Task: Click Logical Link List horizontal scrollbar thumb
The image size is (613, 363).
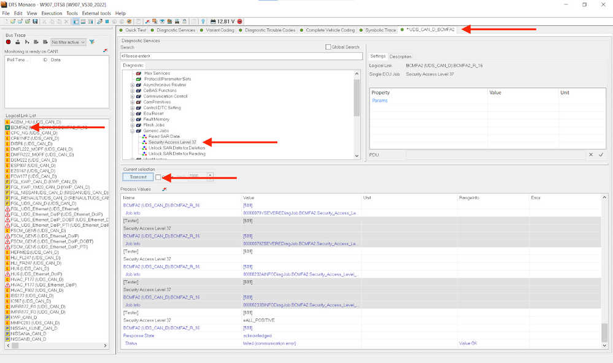Action: (x=15, y=345)
